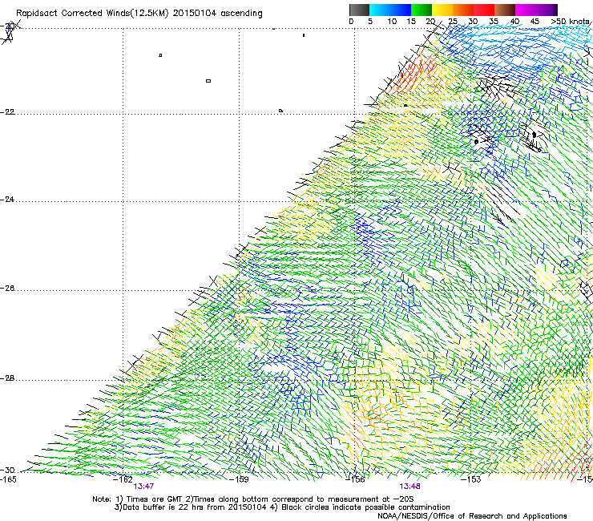Click the '-22' latitude axis label
Screen dimensions: 593x521
7,112
